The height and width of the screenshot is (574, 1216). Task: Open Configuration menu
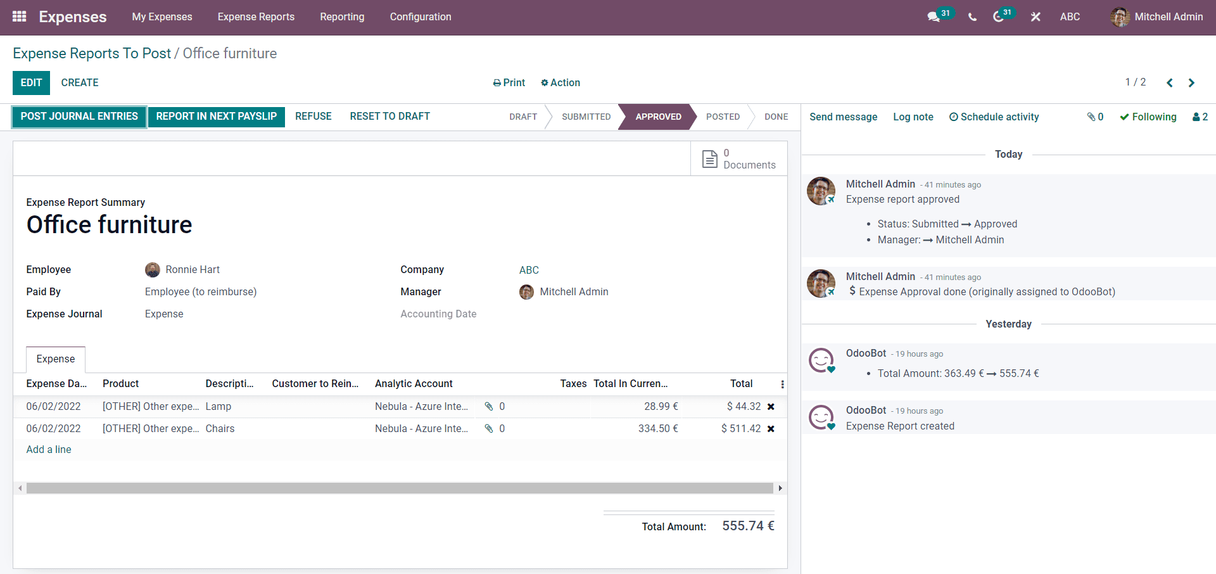[x=421, y=17]
